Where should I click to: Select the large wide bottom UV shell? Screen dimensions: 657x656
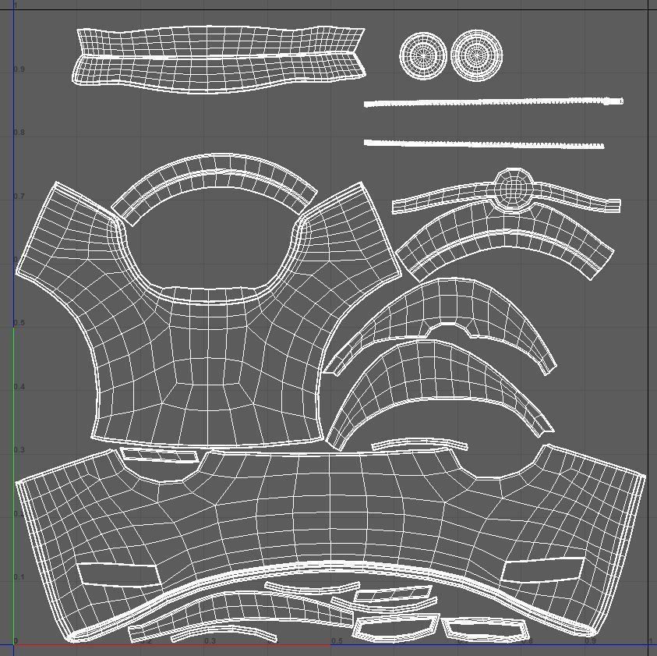click(x=330, y=541)
